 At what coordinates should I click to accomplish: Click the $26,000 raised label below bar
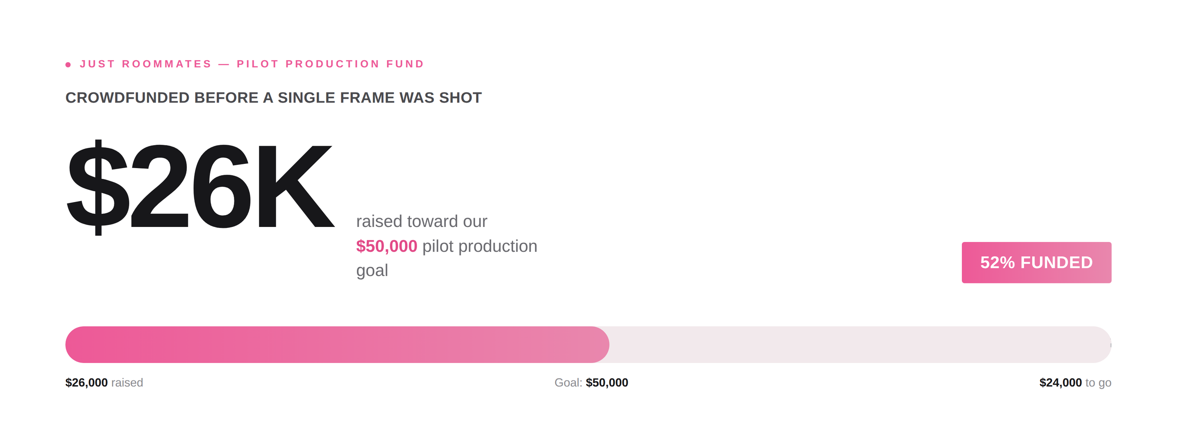point(104,382)
